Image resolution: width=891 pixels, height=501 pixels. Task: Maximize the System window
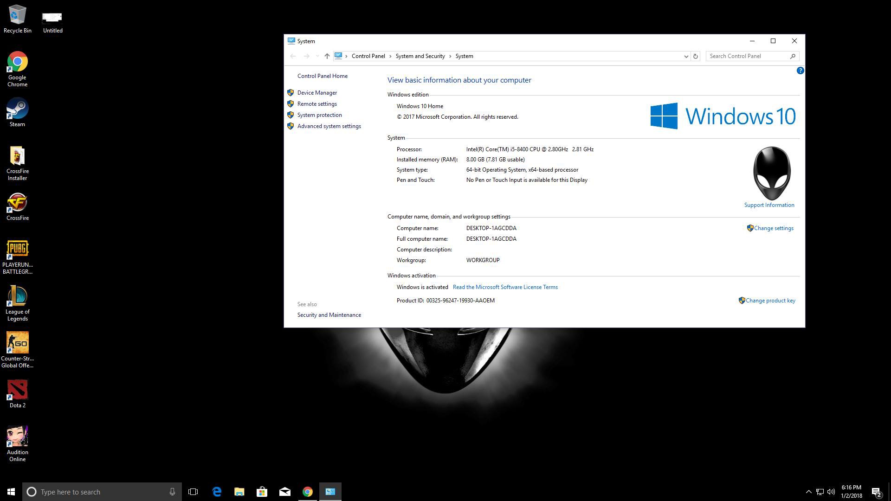(773, 41)
